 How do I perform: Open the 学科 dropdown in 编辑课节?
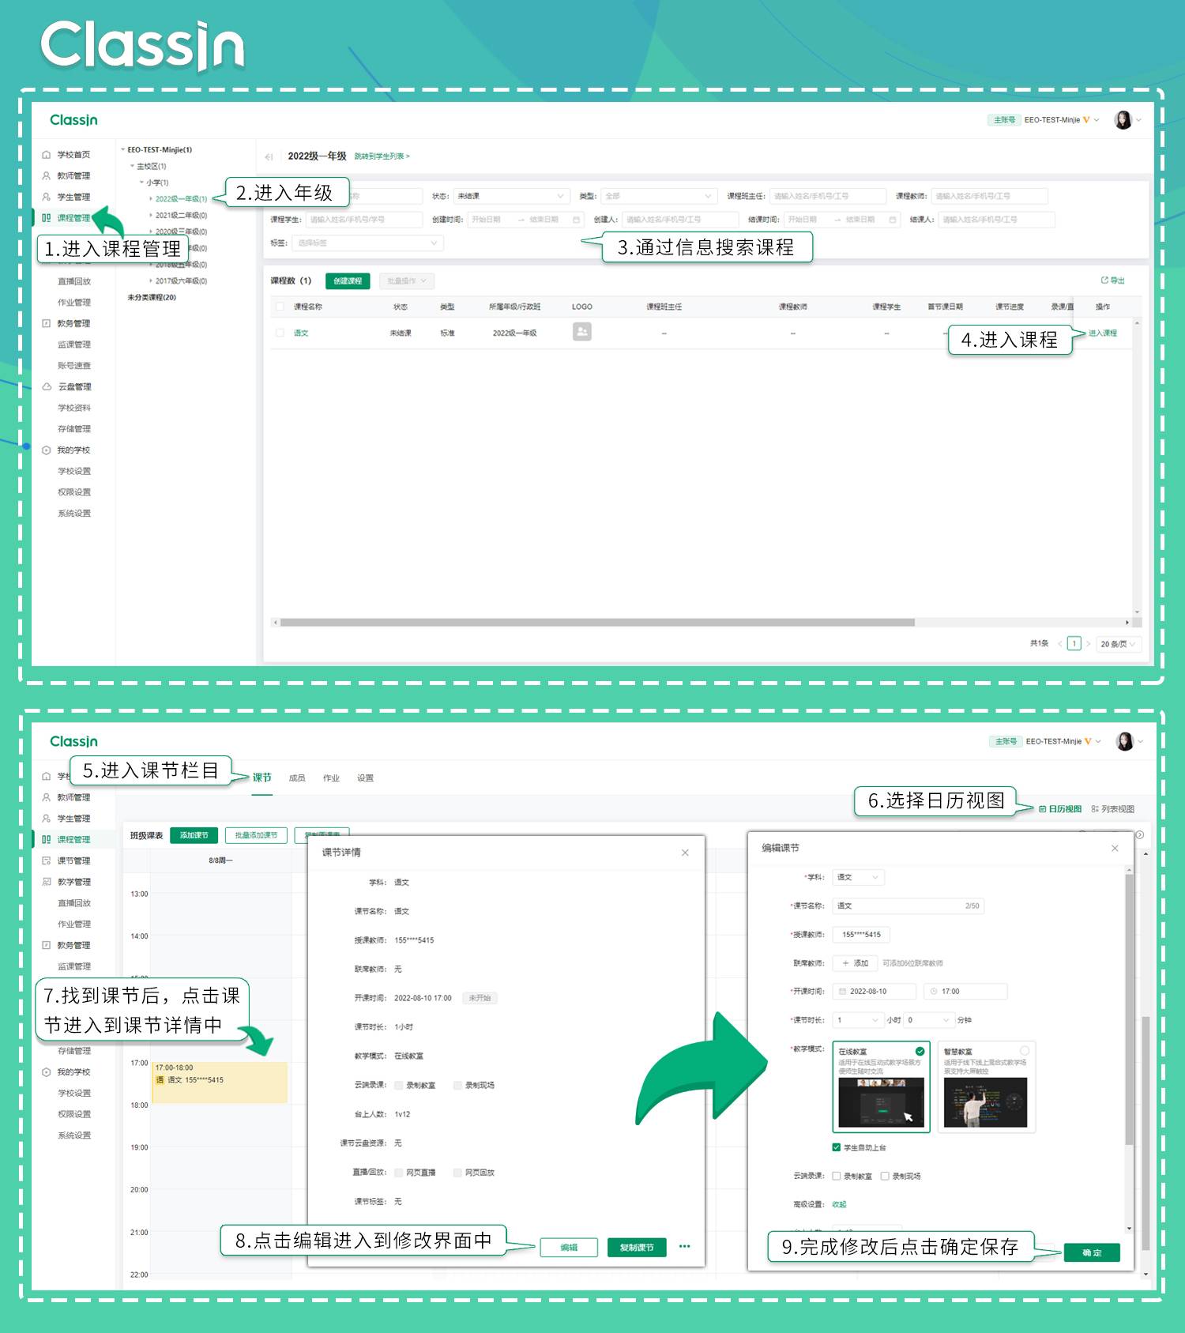(859, 877)
